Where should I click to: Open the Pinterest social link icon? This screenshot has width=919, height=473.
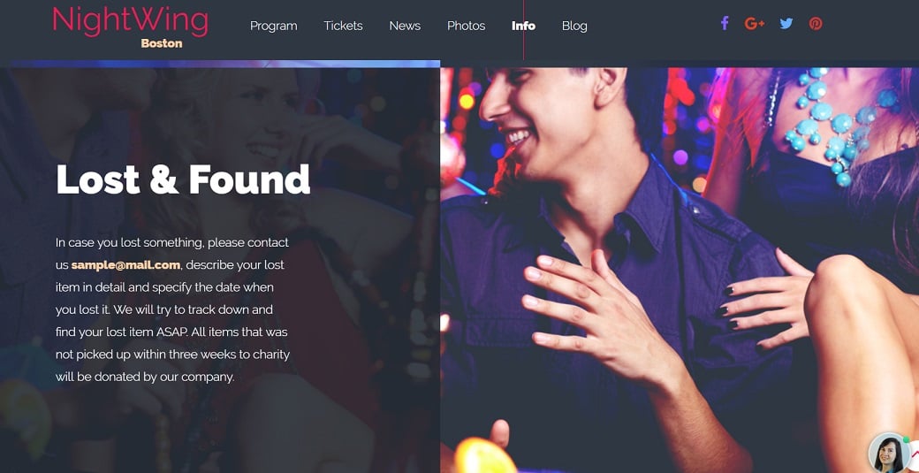tap(816, 24)
